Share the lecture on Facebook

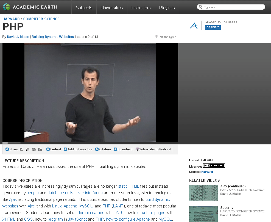click(x=21, y=149)
